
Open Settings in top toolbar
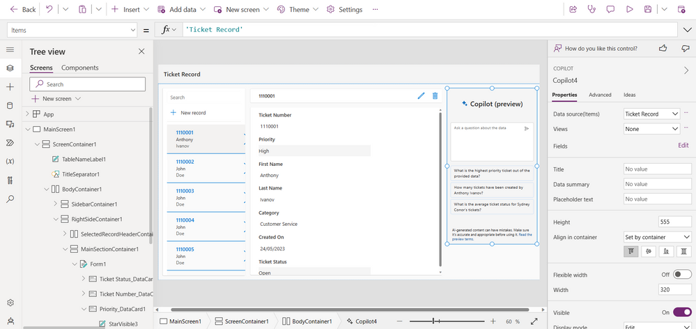pyautogui.click(x=344, y=9)
